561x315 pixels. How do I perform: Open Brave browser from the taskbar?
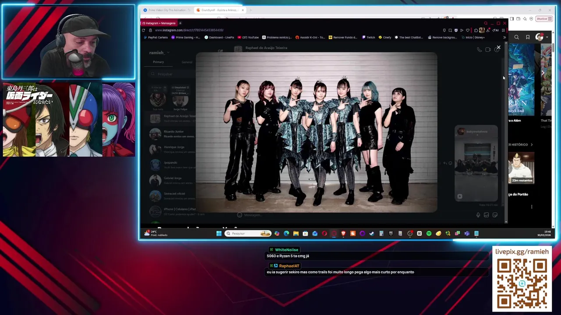[344, 234]
